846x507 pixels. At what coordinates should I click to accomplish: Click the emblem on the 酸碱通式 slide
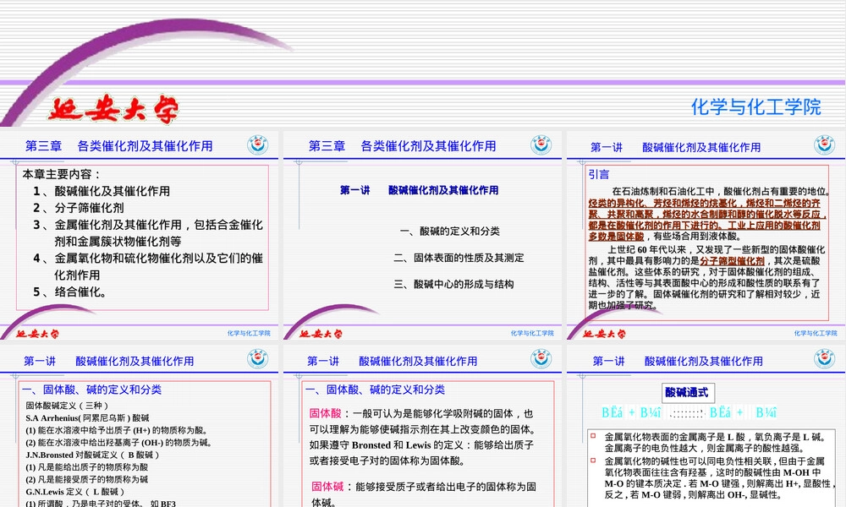click(824, 359)
